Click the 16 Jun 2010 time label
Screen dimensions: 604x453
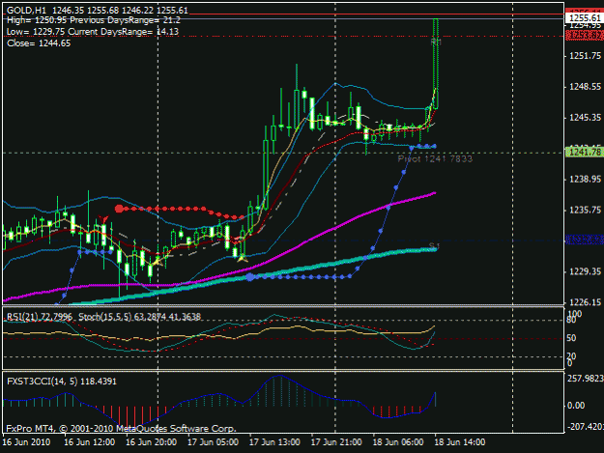27,441
